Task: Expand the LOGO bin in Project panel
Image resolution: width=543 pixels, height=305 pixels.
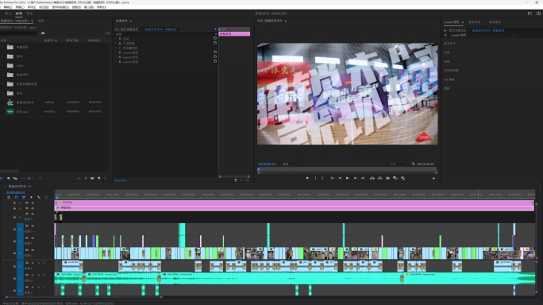Action: 2,65
